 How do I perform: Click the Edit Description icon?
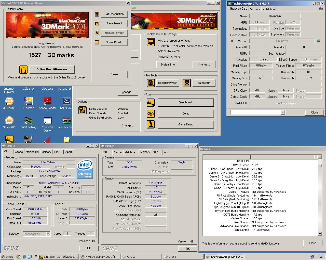point(97,14)
